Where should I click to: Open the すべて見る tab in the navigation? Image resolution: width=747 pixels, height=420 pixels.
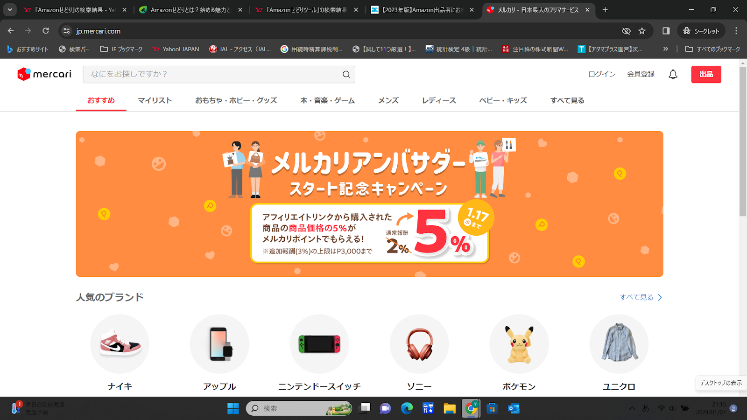pos(567,100)
